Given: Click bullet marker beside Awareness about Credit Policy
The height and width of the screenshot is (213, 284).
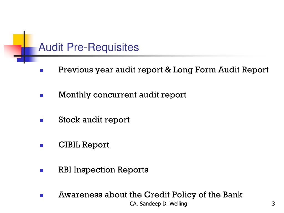Looking at the screenshot, I should pos(42,196).
